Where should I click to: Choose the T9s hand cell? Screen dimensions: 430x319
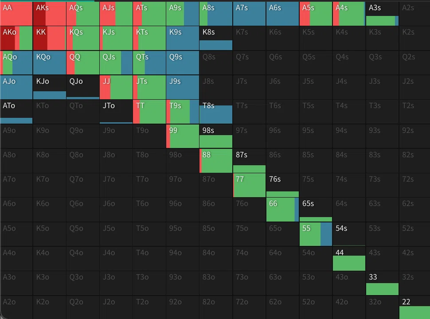pyautogui.click(x=183, y=112)
